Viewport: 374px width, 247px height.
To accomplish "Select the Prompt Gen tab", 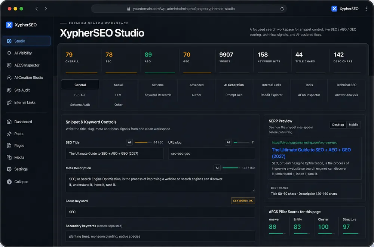I will tap(234, 95).
